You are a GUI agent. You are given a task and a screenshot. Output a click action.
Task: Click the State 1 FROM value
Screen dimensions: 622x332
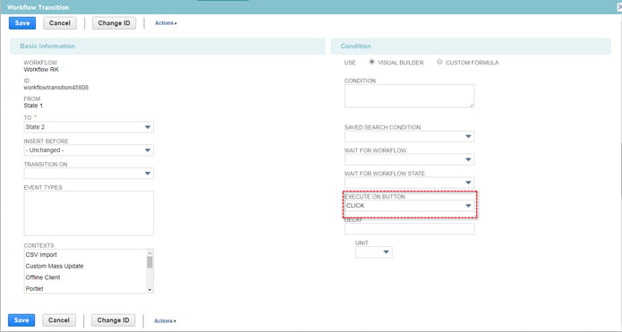[x=33, y=106]
